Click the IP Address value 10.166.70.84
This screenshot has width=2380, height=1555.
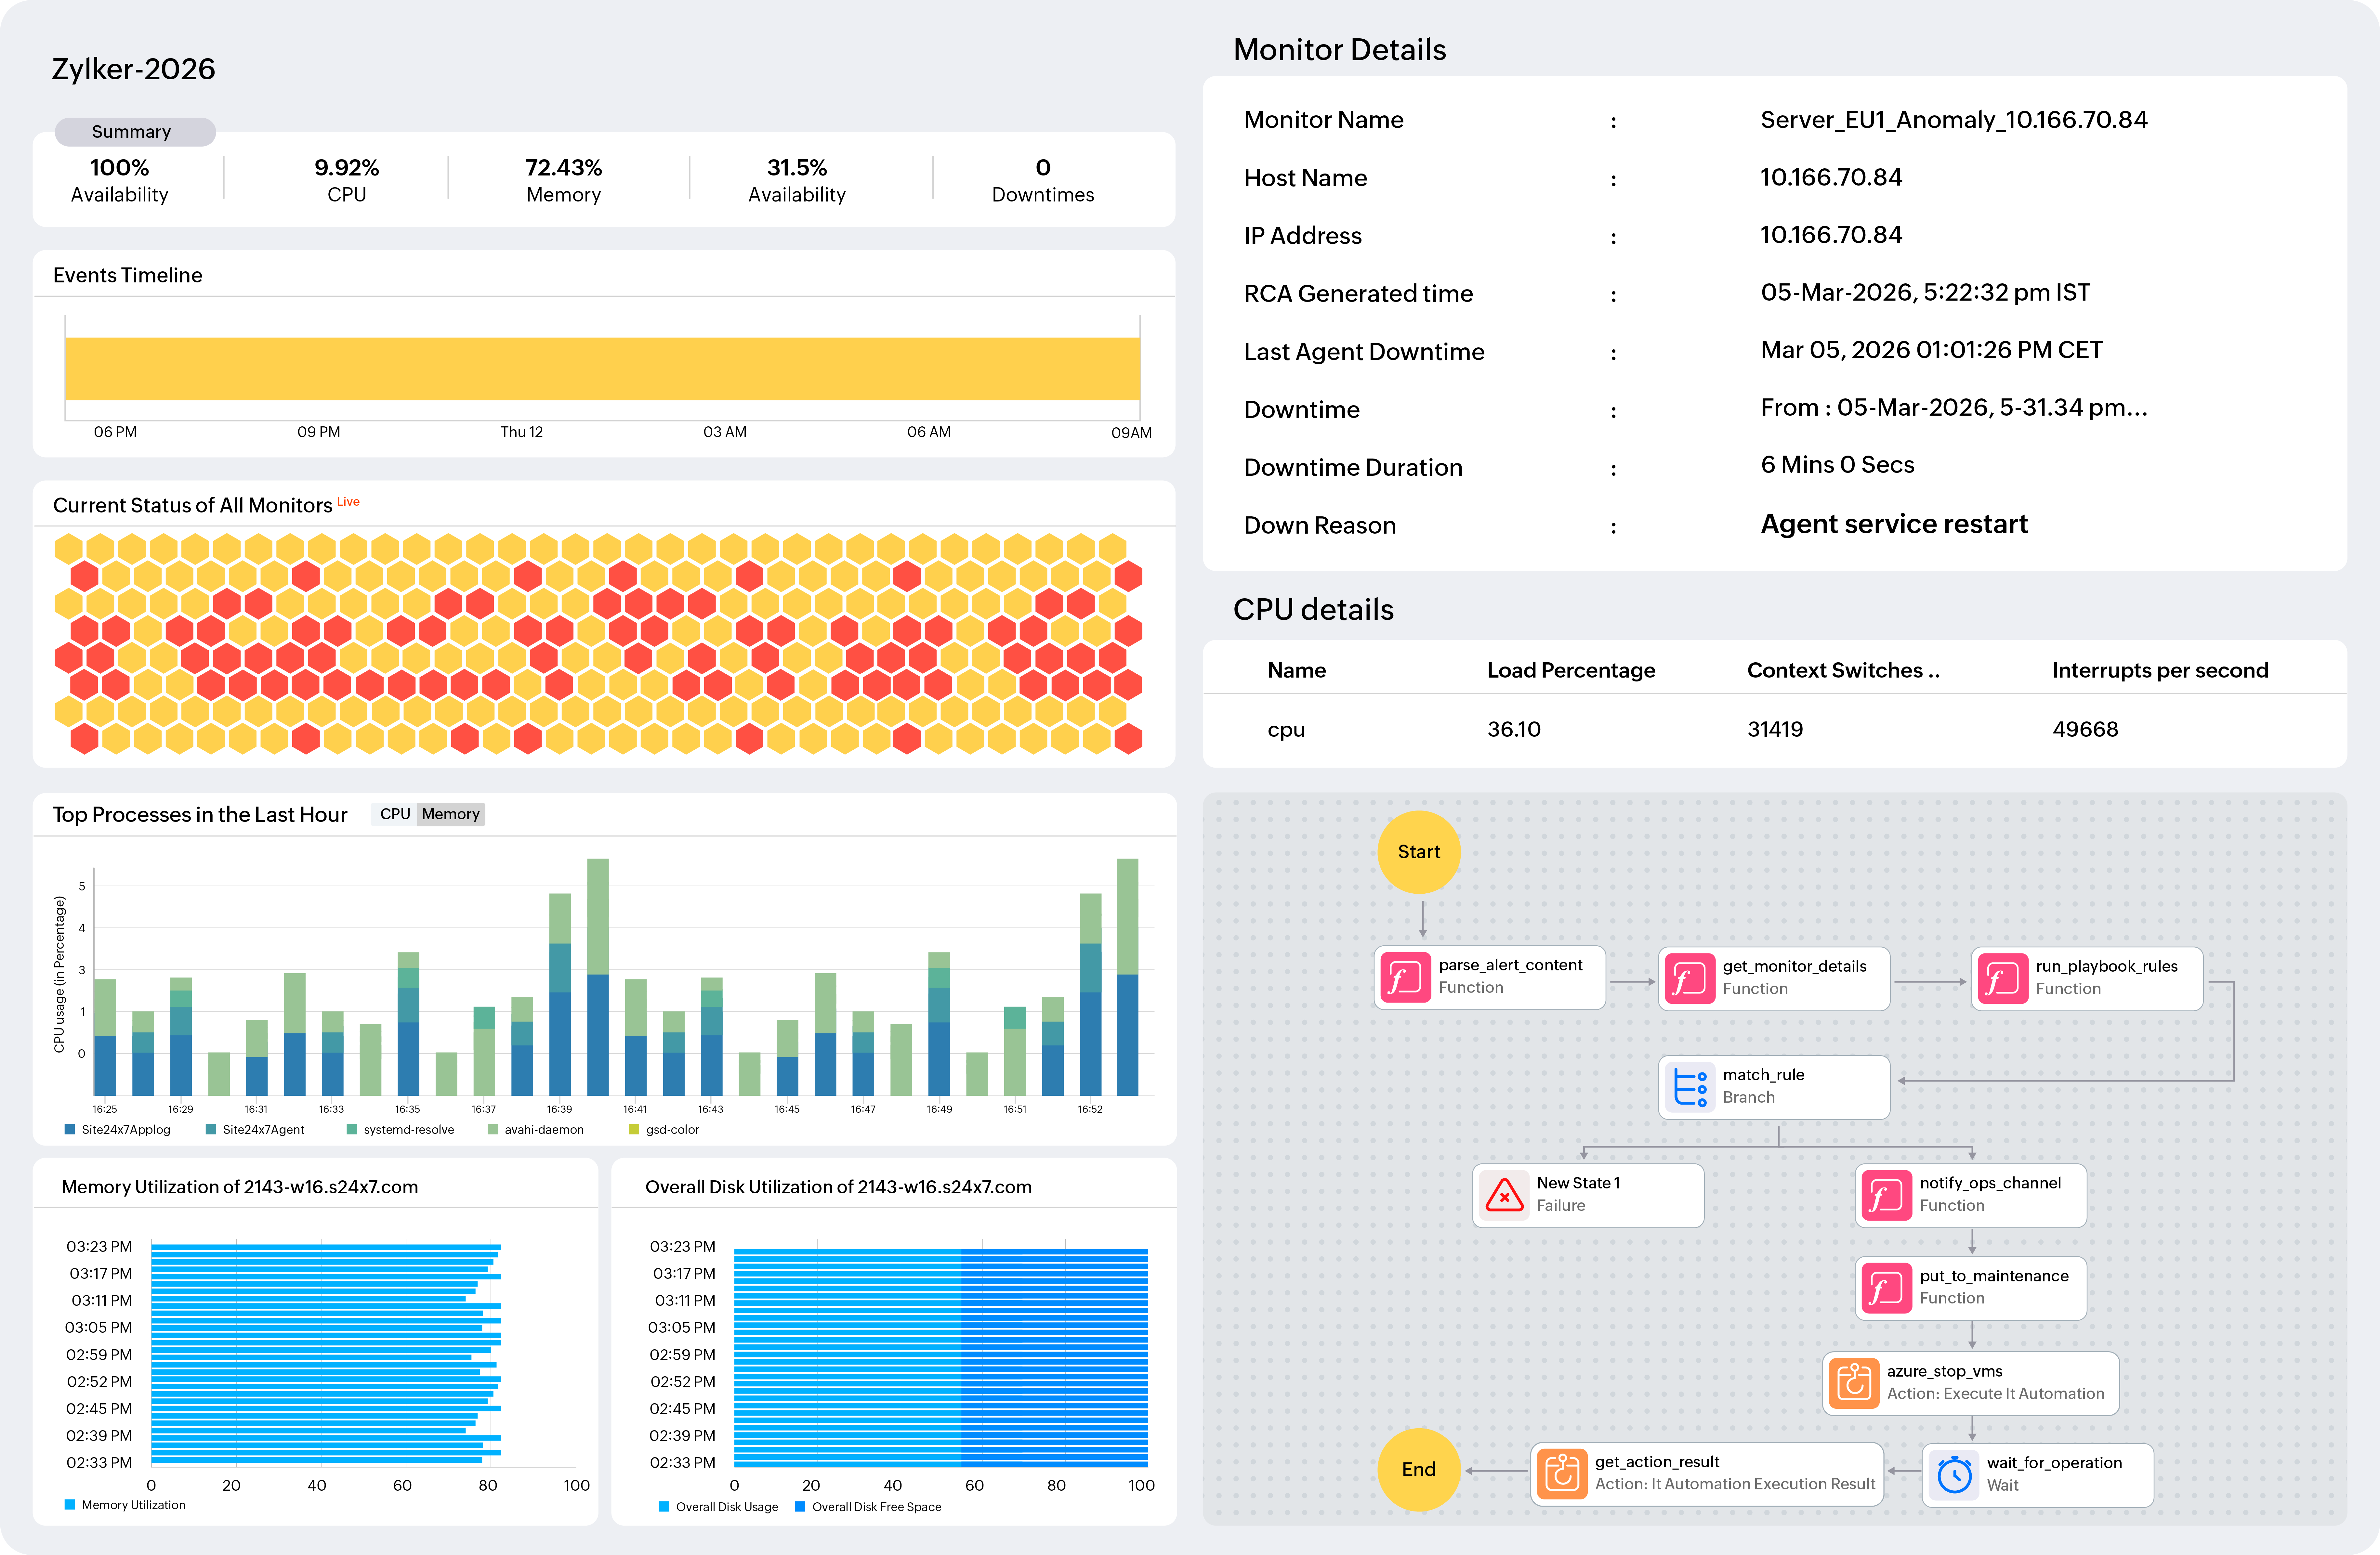(x=1831, y=235)
